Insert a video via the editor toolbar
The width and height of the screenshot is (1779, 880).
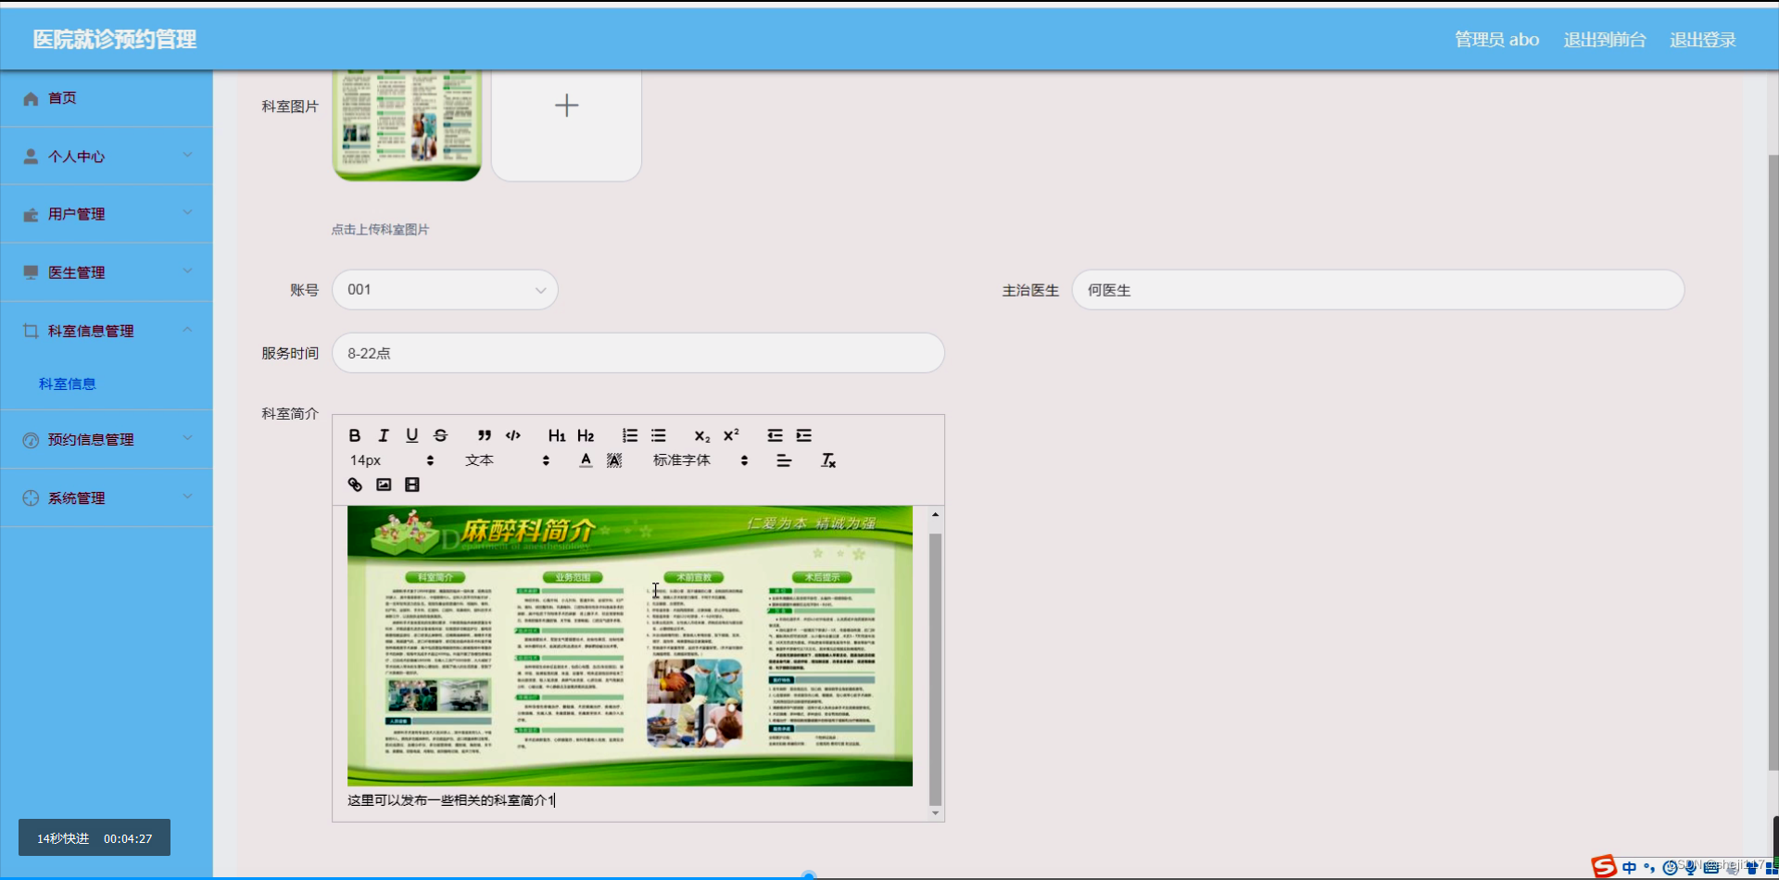pyautogui.click(x=411, y=484)
